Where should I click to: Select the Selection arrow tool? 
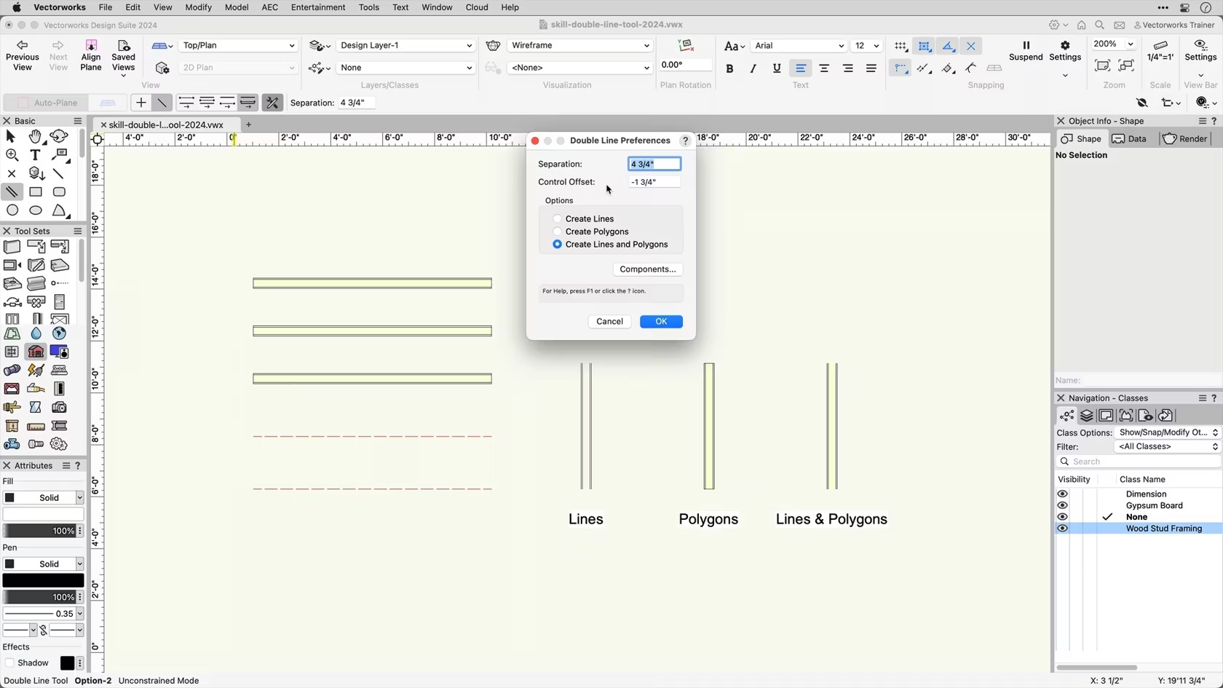(x=11, y=136)
